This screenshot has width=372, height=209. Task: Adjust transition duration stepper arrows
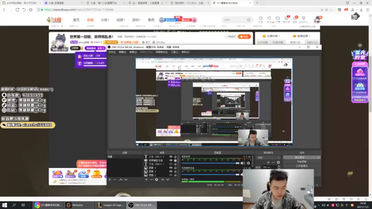(x=279, y=167)
